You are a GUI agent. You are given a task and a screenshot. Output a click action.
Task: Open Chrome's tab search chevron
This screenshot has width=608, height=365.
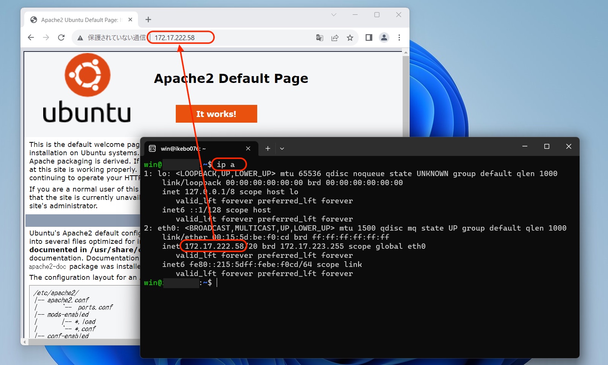(x=334, y=14)
